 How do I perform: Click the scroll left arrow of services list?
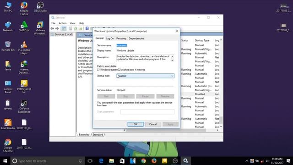(x=125, y=130)
